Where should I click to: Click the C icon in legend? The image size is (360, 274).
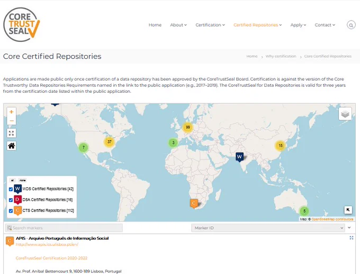pyautogui.click(x=17, y=210)
